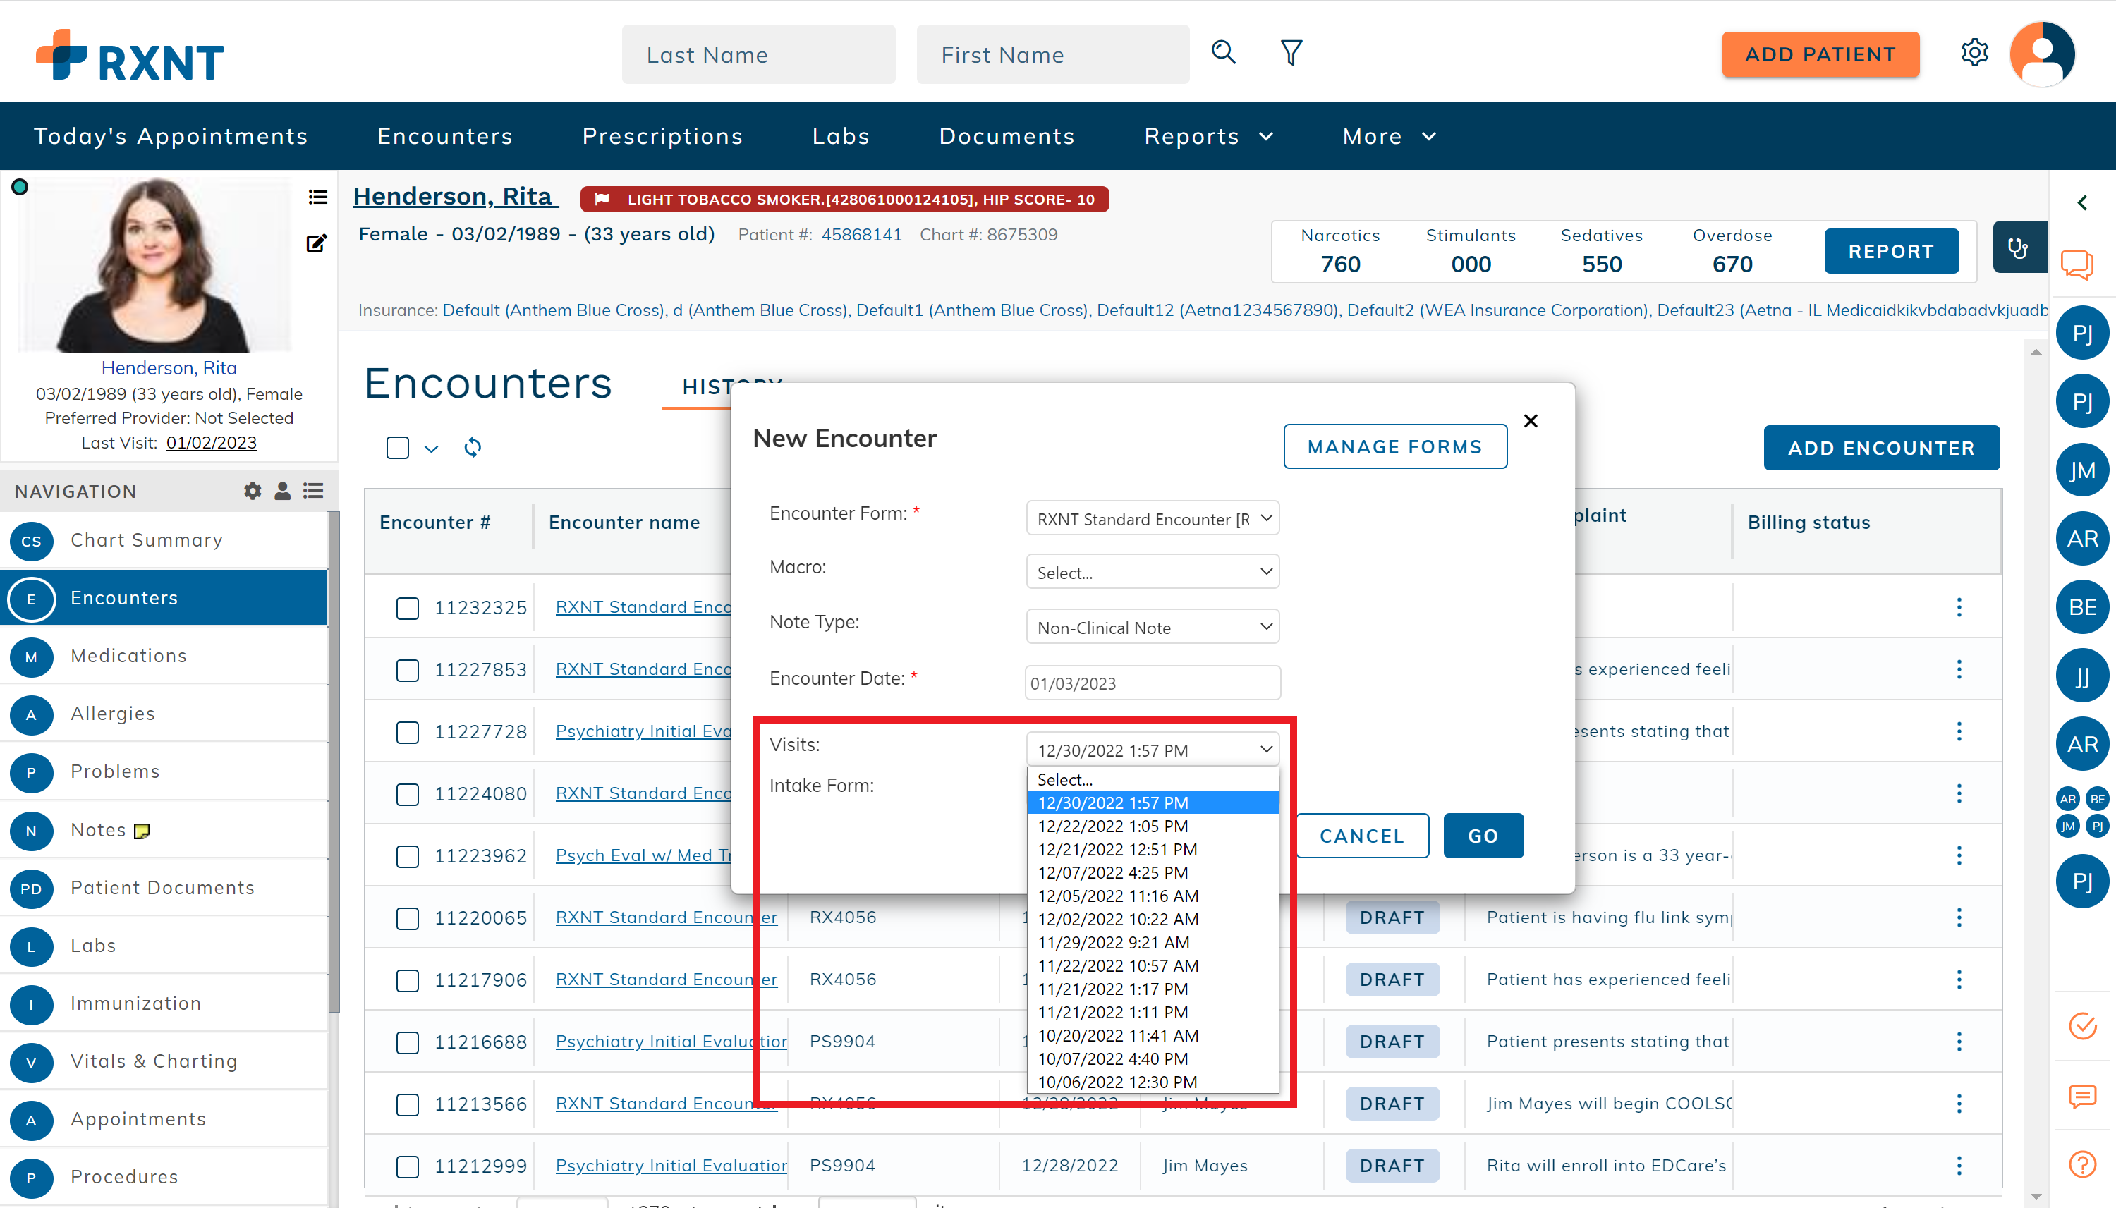This screenshot has width=2116, height=1208.
Task: Click navigation settings gear icon
Action: point(253,491)
